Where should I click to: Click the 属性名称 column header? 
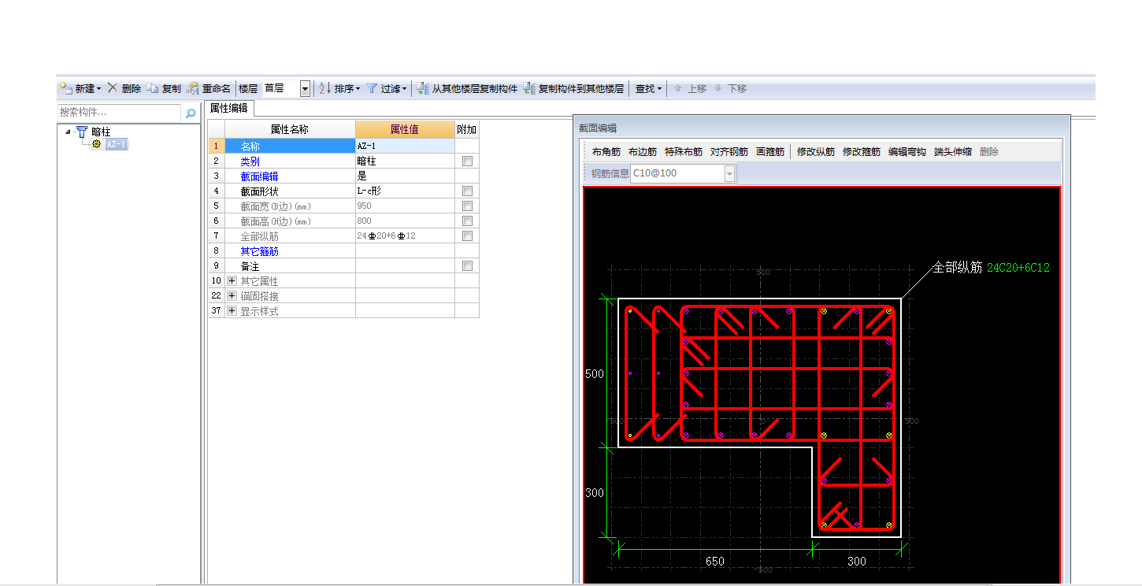(x=290, y=129)
